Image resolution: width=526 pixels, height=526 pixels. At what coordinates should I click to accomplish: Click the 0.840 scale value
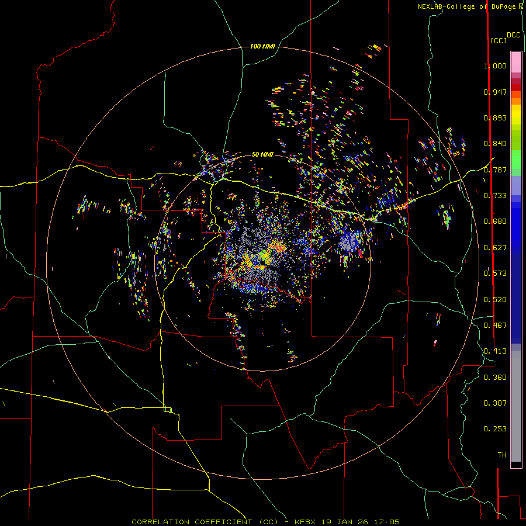pyautogui.click(x=495, y=144)
